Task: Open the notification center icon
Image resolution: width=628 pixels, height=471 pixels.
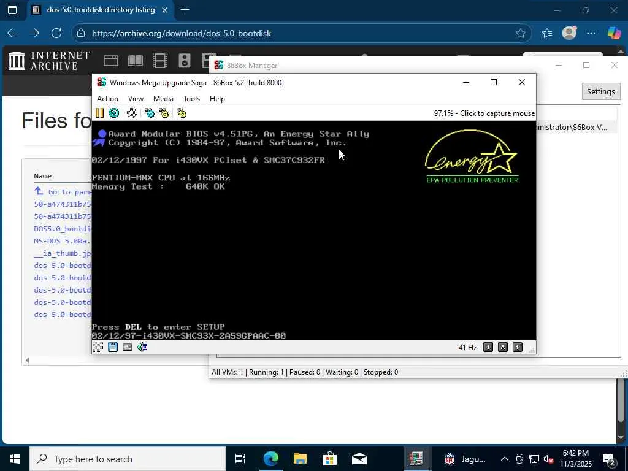Action: coord(609,459)
